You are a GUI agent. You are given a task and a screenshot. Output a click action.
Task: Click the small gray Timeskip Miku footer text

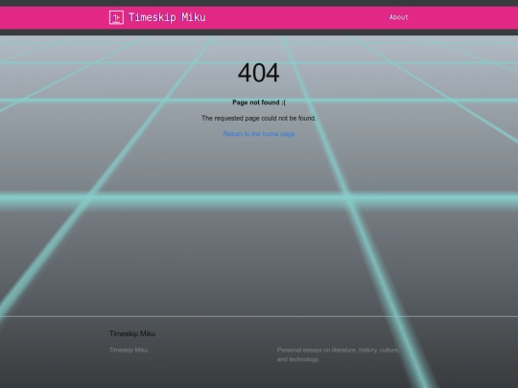point(129,350)
